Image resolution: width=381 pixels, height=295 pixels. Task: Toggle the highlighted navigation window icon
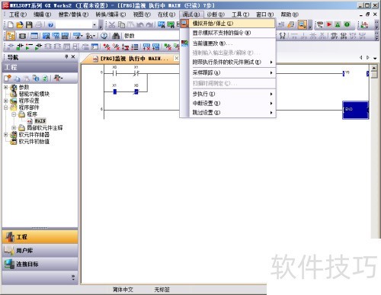tap(11, 36)
